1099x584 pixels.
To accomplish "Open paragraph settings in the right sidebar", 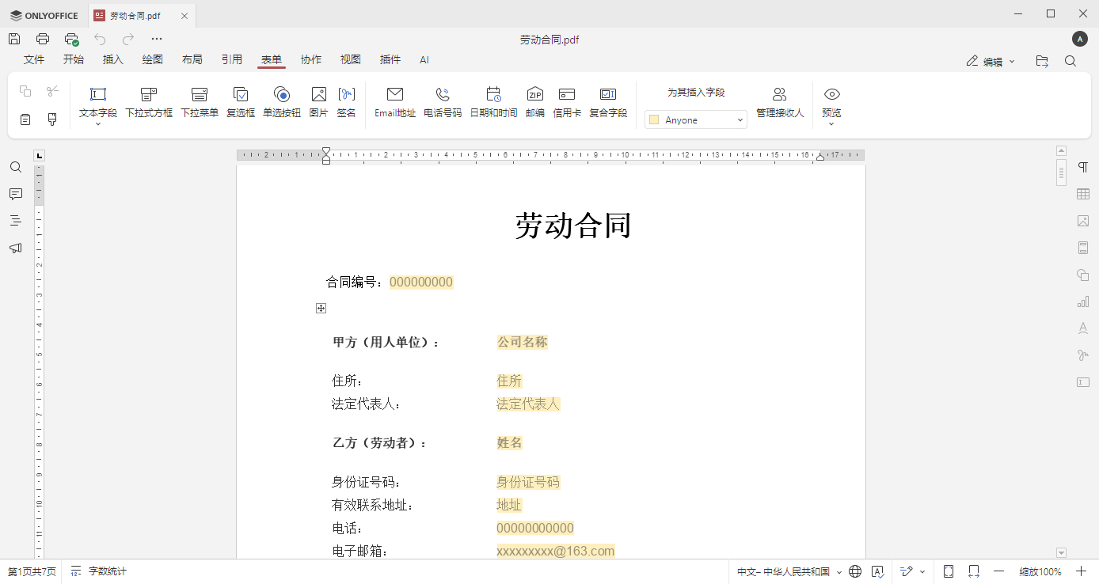I will pyautogui.click(x=1082, y=167).
